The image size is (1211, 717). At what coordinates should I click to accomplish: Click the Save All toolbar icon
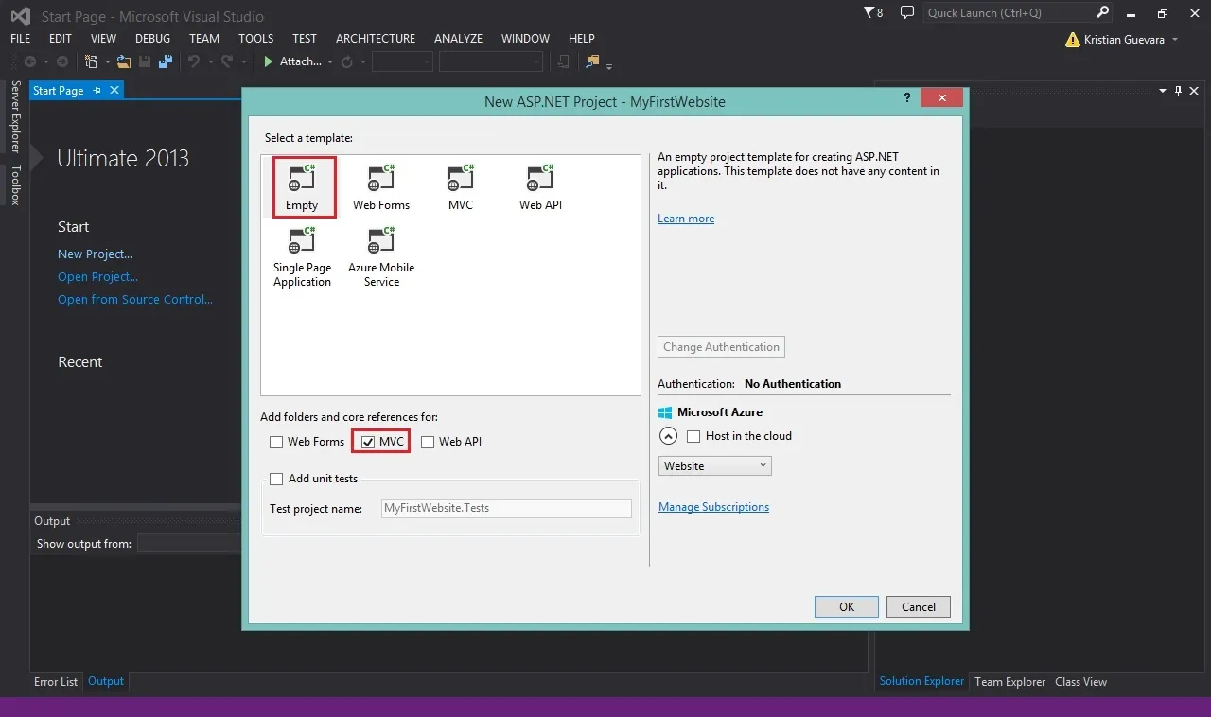click(x=167, y=61)
